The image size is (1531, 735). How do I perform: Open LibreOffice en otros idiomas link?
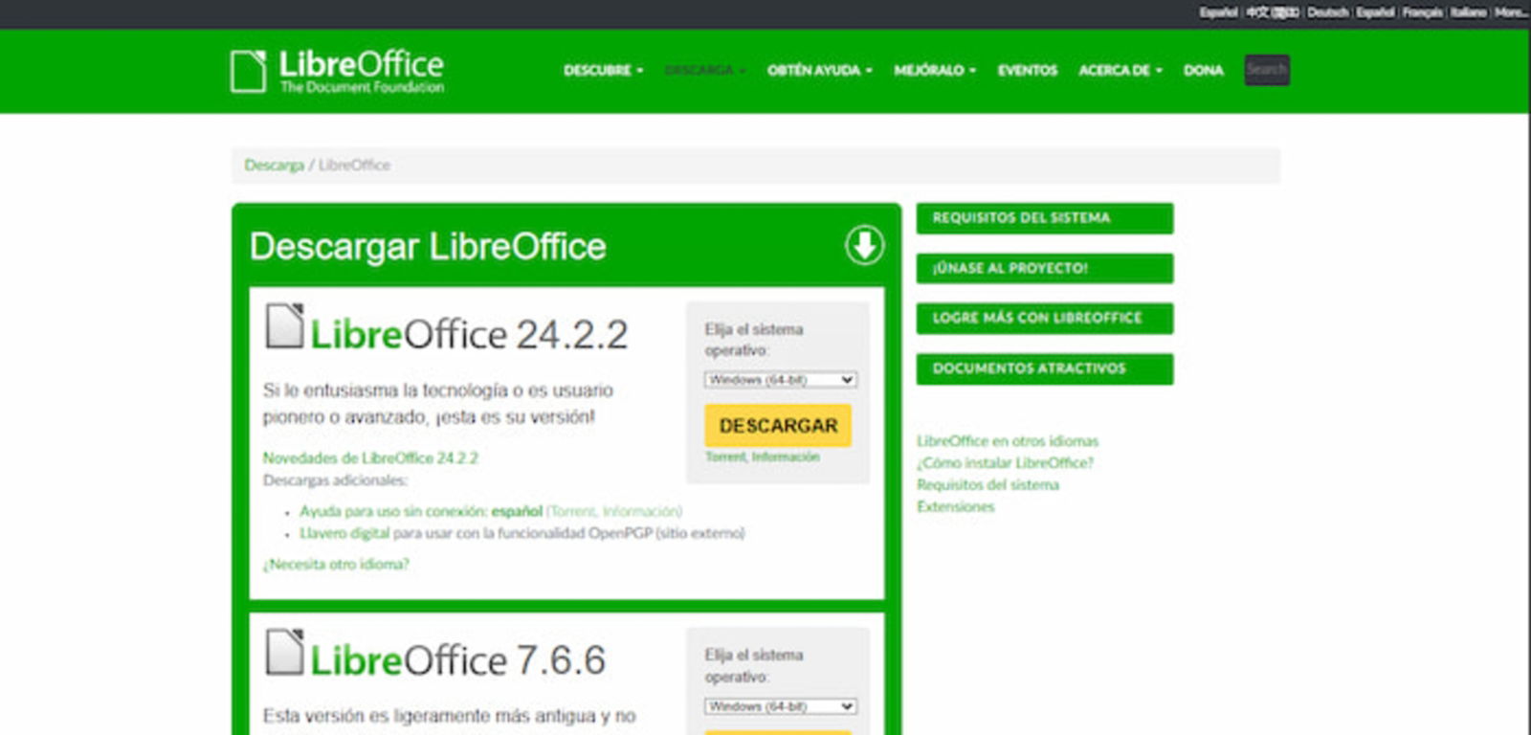1008,441
